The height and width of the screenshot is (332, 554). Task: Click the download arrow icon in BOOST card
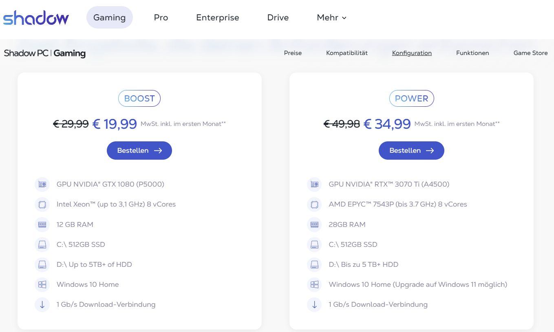pyautogui.click(x=42, y=304)
